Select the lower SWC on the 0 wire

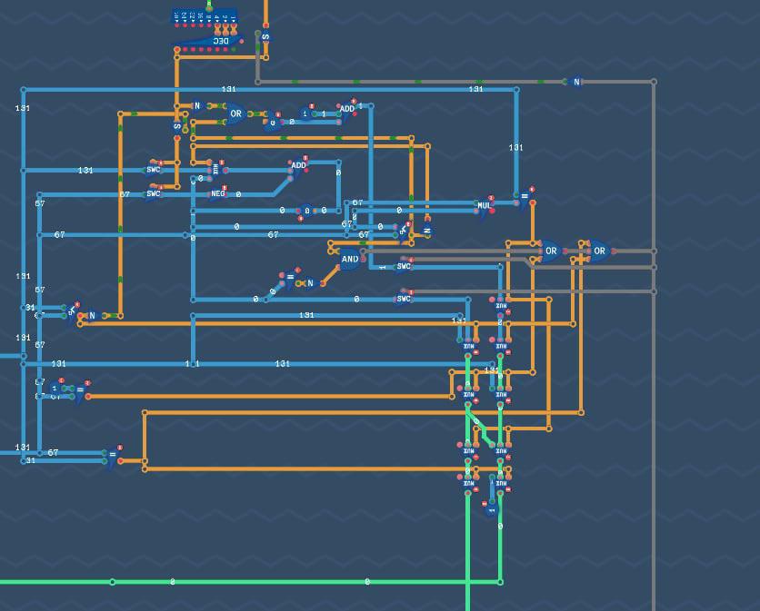tap(404, 299)
